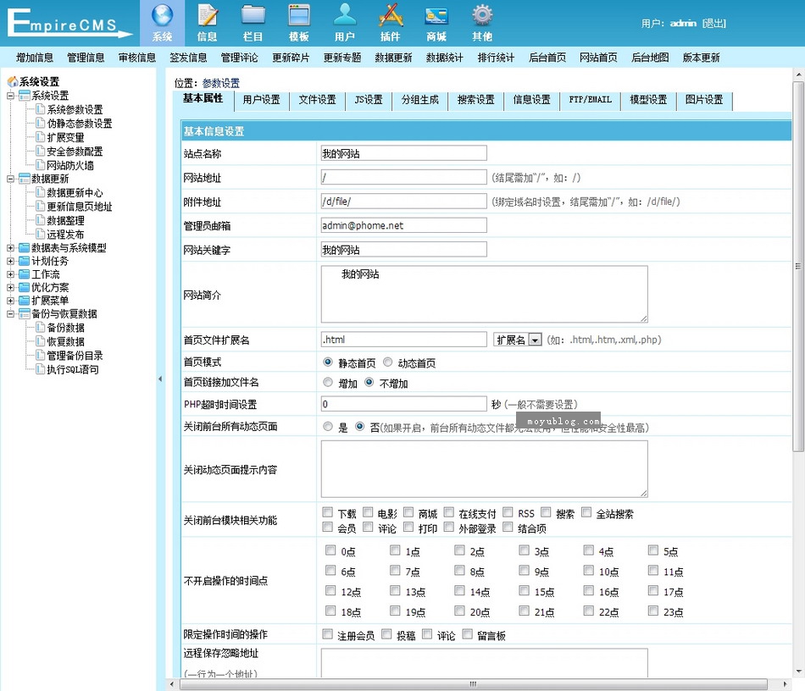Collapse the 数据更新 tree node
The width and height of the screenshot is (805, 691).
click(x=10, y=179)
